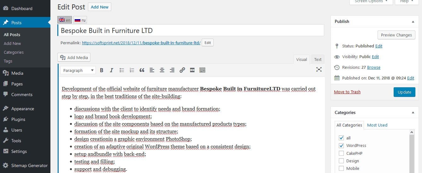Screen dimensions: 422x173
Task: Align text left
Action: pyautogui.click(x=152, y=70)
